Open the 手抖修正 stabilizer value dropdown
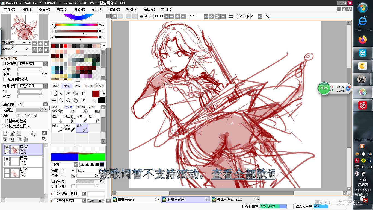 tap(260, 16)
